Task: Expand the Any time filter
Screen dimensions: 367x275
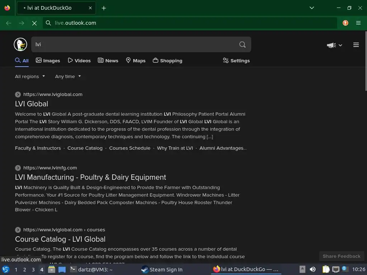Action: 68,77
